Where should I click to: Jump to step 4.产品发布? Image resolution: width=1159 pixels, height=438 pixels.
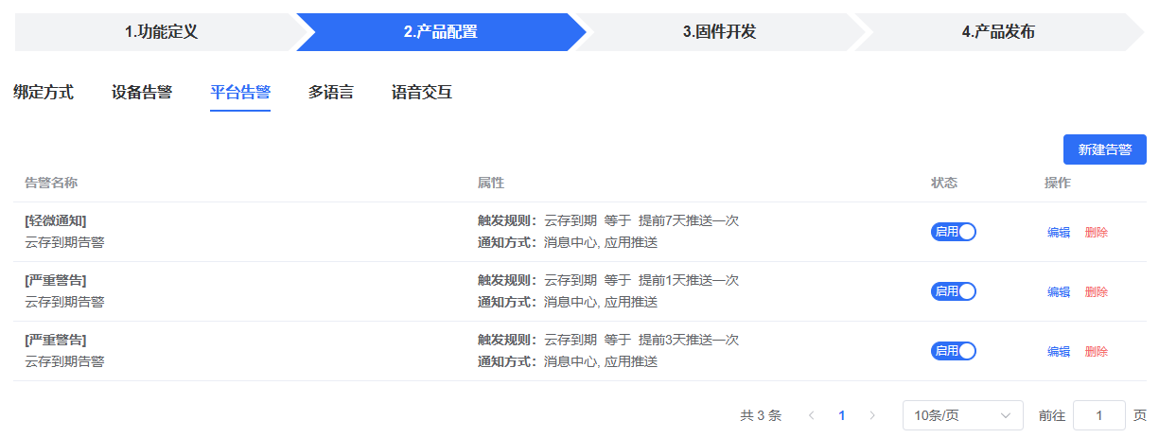click(x=998, y=32)
